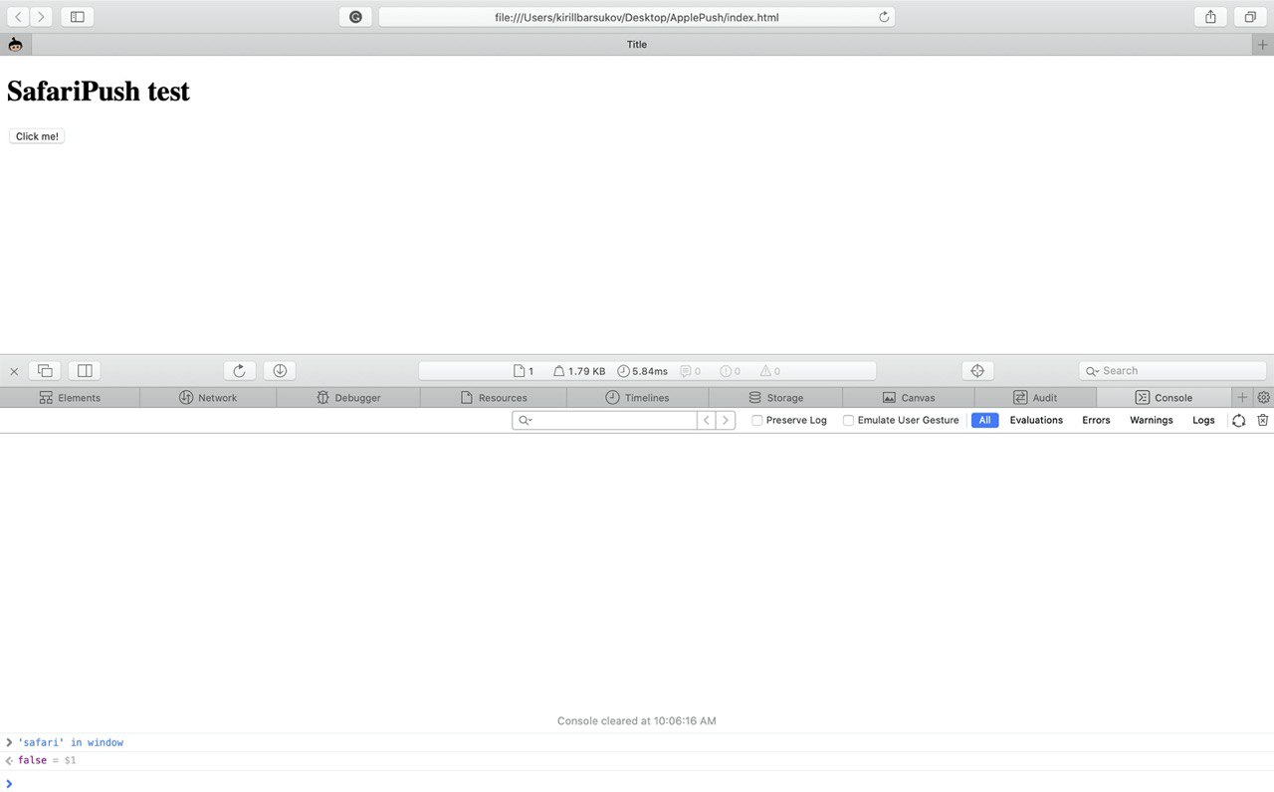This screenshot has height=792, width=1274.
Task: Reload the page from inspector toolbar
Action: coord(239,371)
